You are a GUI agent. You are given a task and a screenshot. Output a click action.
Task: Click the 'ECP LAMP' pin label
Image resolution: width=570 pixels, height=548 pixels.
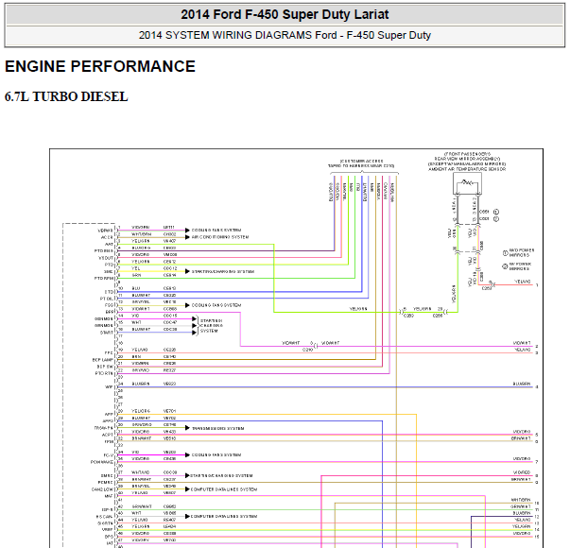(102, 360)
